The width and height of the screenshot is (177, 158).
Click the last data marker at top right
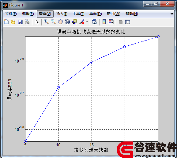[x=158, y=37]
